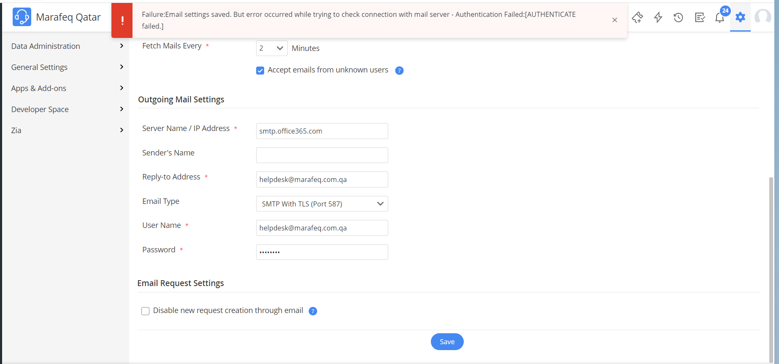
Task: Click the Marafeq Qatar headset logo icon
Action: point(22,17)
